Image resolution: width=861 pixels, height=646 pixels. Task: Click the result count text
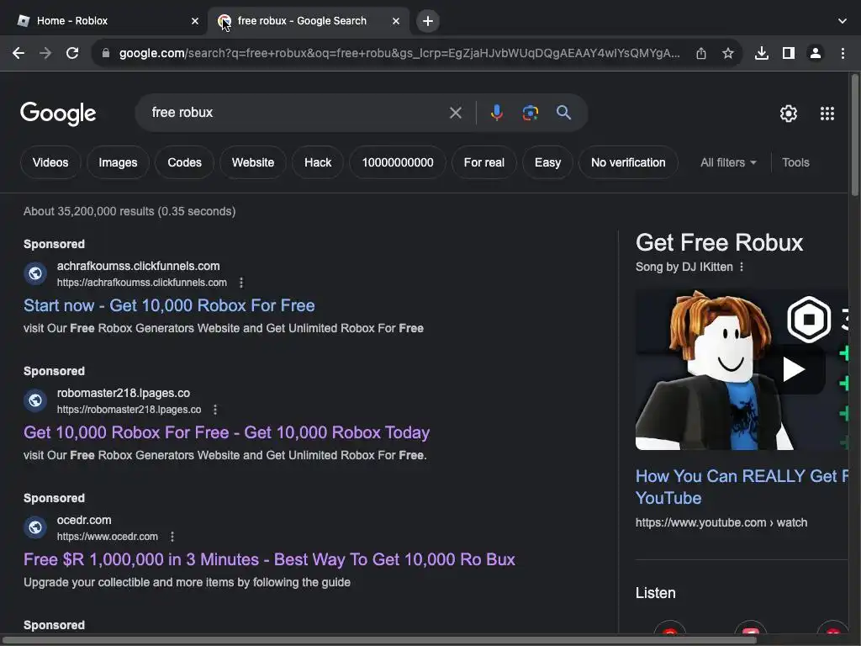click(129, 211)
